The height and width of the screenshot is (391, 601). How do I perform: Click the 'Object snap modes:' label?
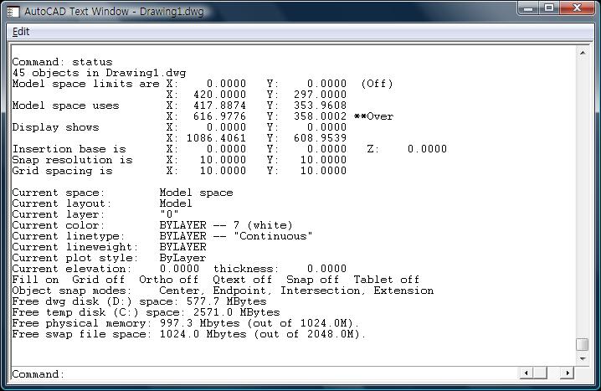pyautogui.click(x=72, y=291)
